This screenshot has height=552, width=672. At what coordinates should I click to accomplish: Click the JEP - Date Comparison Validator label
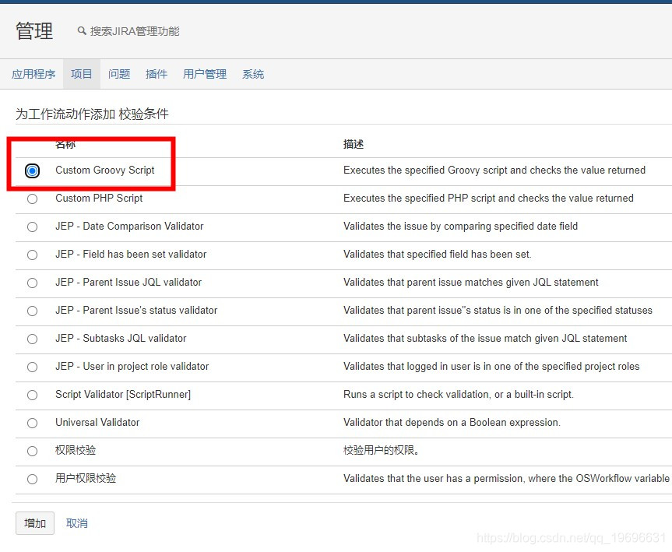click(x=129, y=226)
